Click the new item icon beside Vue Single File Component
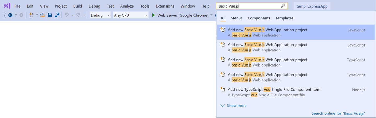This screenshot has width=376, height=118. click(x=223, y=89)
